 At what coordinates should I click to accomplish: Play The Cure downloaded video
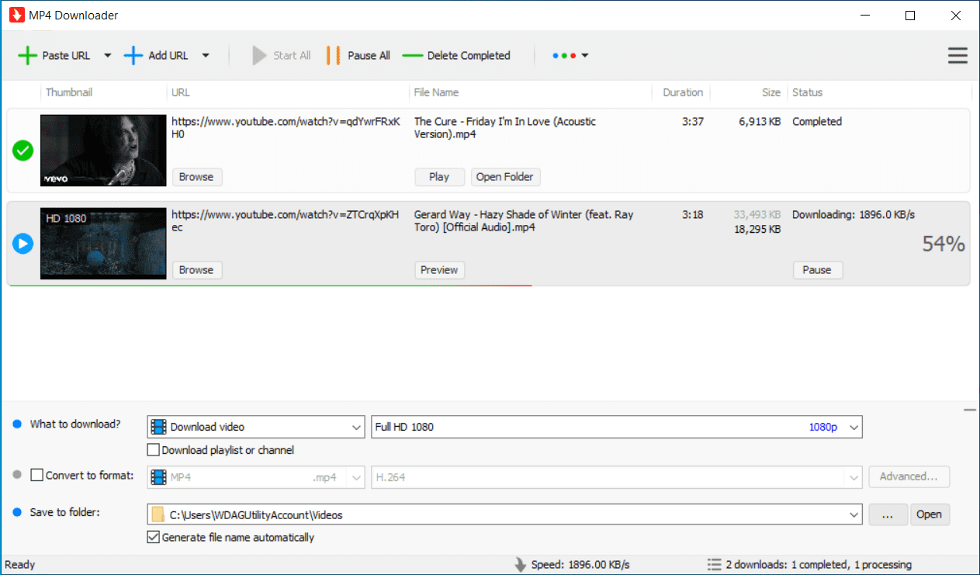[x=439, y=177]
